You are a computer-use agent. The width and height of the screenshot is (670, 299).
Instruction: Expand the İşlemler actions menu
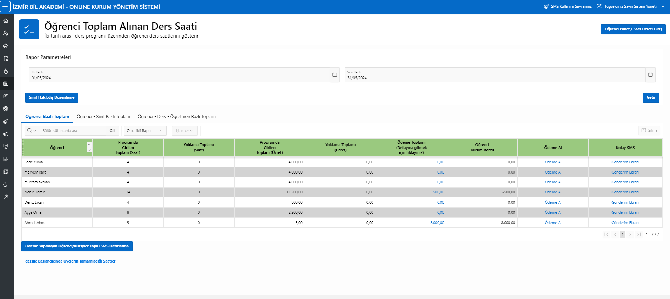tap(184, 131)
